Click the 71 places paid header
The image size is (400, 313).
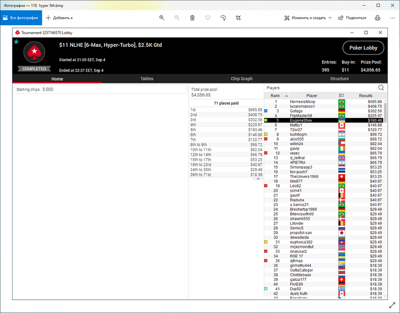(226, 103)
